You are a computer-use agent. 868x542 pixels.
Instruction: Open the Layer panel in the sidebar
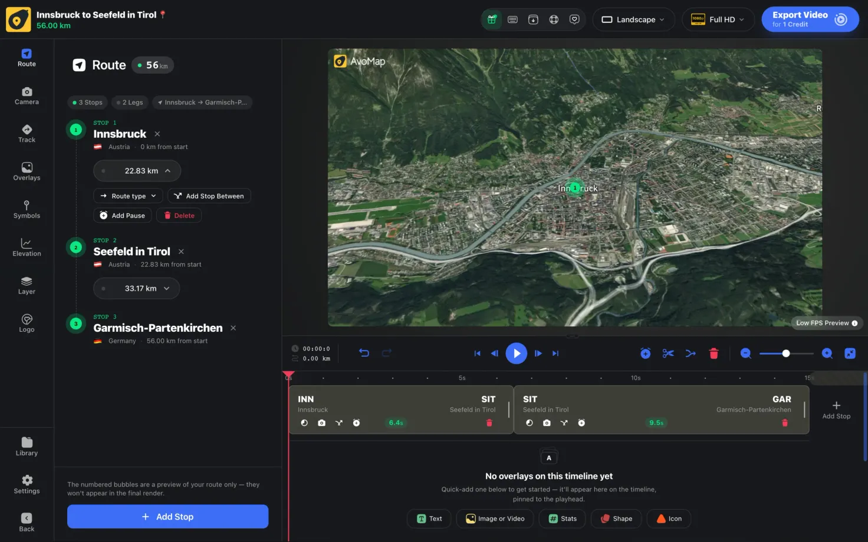click(x=27, y=286)
